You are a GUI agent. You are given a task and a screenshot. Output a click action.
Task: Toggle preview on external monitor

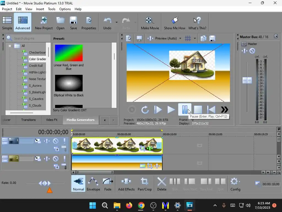tap(139, 38)
